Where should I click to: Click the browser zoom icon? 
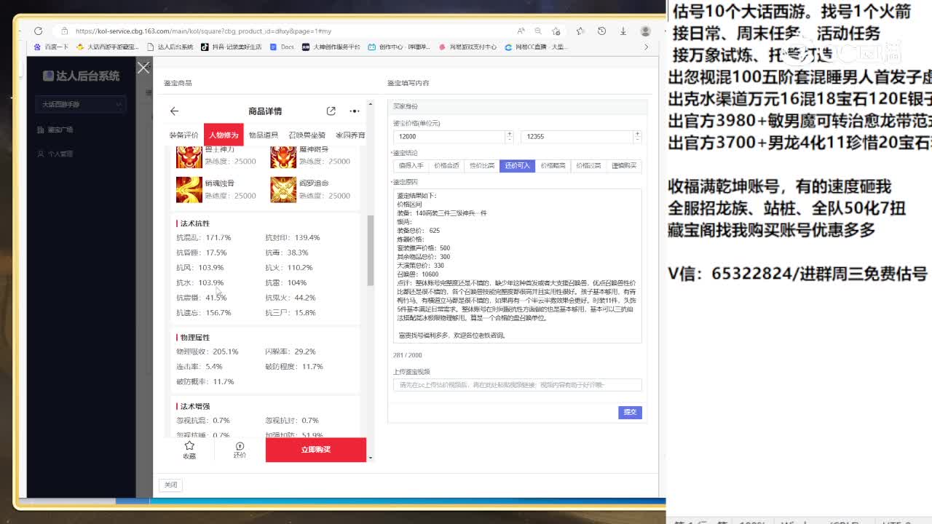click(538, 31)
